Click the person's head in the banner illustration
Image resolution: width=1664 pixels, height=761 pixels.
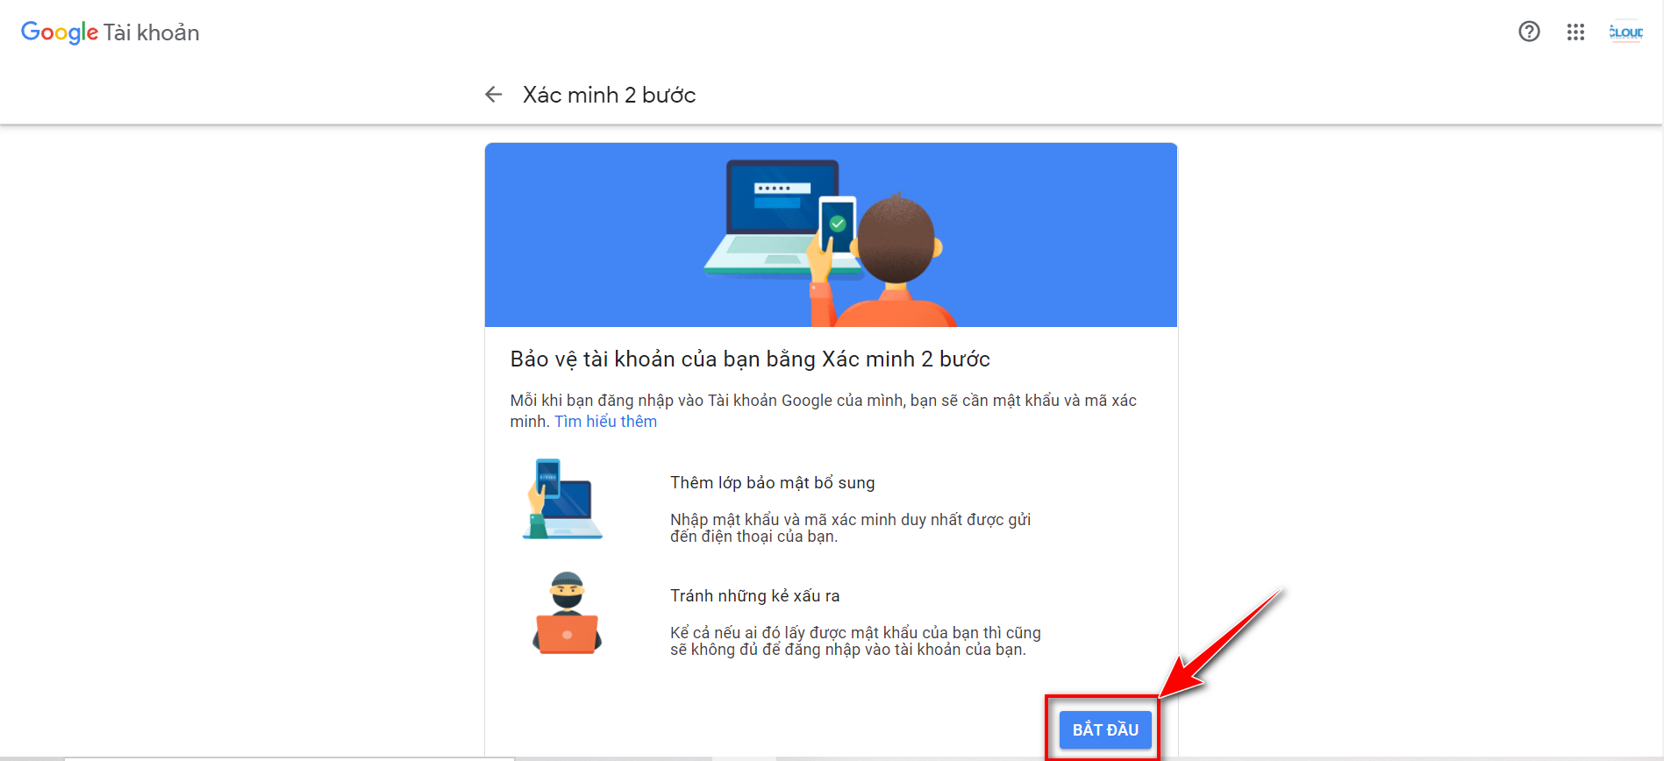pos(898,238)
